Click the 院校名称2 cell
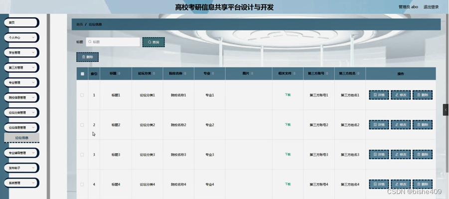The image size is (449, 199). coord(178,125)
